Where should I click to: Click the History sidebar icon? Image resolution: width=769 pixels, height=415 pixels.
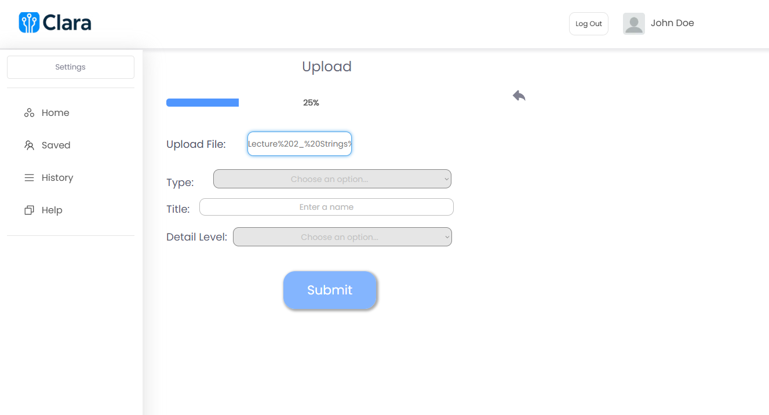[x=29, y=178]
